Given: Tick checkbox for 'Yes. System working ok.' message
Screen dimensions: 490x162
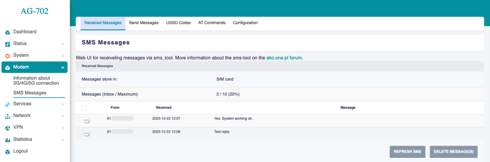Looking at the screenshot, I should (x=80, y=119).
